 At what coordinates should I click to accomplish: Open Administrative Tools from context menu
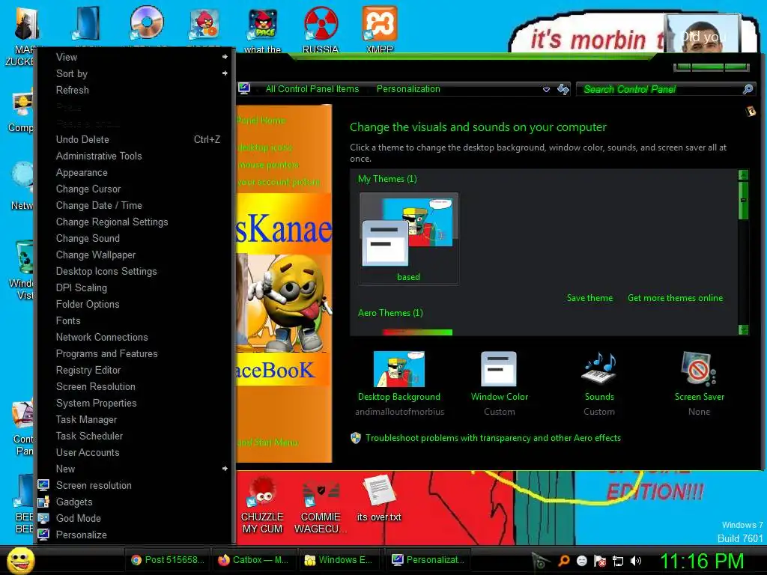click(x=135, y=156)
